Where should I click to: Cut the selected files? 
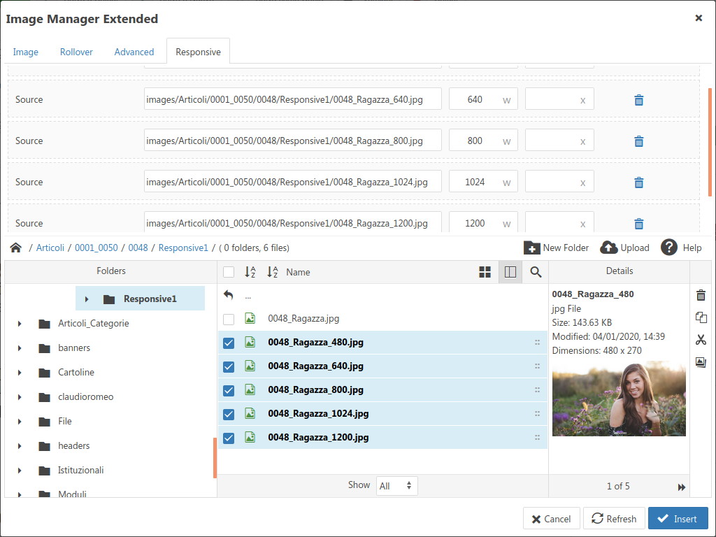(x=701, y=340)
